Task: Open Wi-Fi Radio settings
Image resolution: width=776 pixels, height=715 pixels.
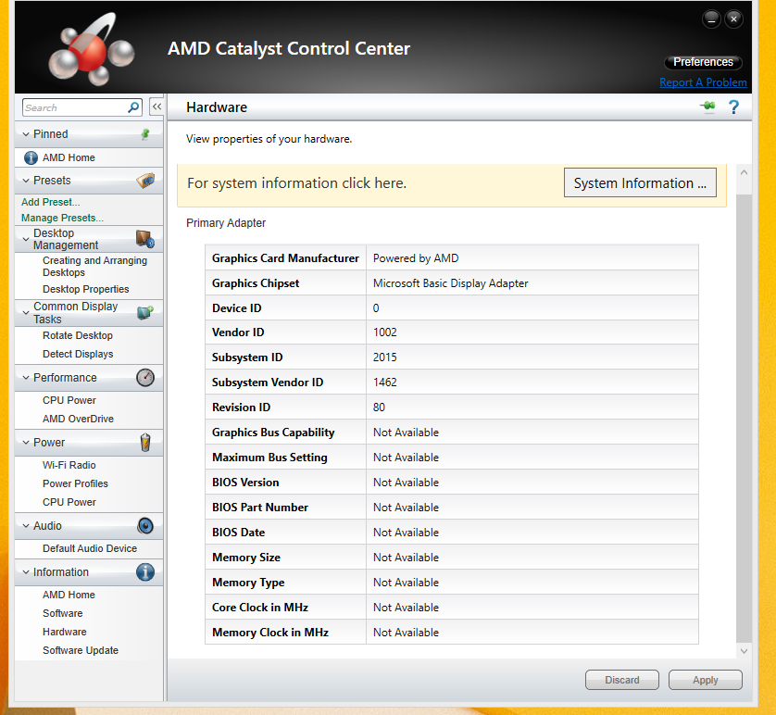Action: click(69, 465)
